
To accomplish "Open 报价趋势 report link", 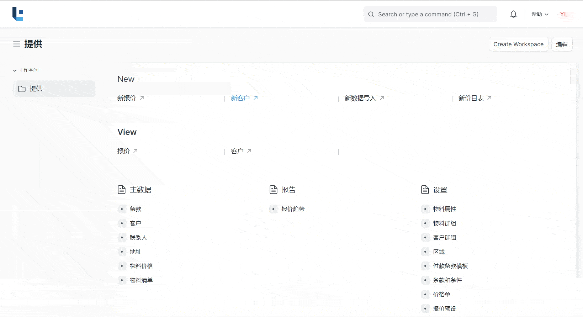I will point(293,209).
